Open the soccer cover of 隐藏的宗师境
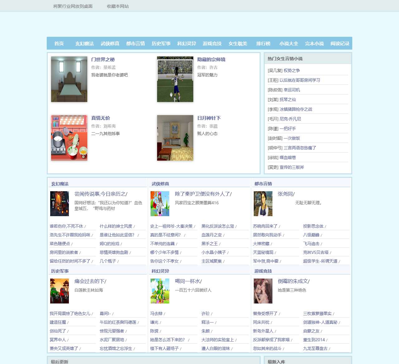399x364 pixels. (x=175, y=79)
